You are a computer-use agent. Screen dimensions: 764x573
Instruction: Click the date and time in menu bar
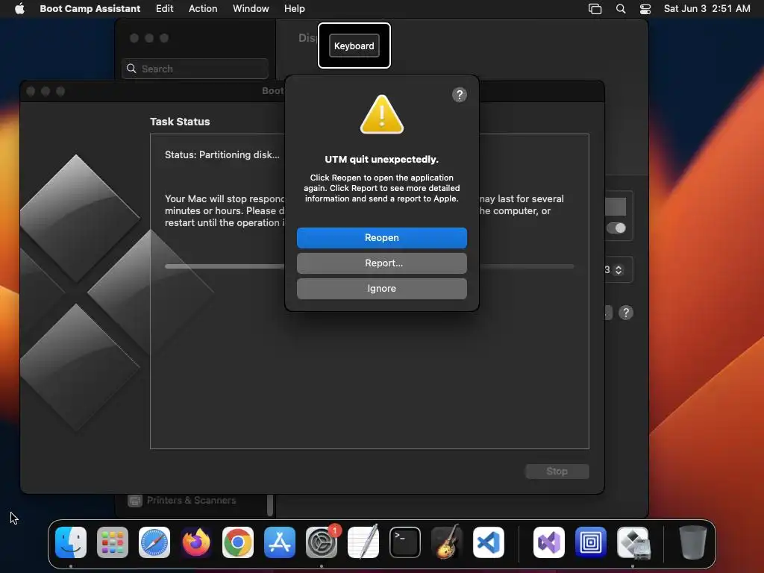coord(707,9)
